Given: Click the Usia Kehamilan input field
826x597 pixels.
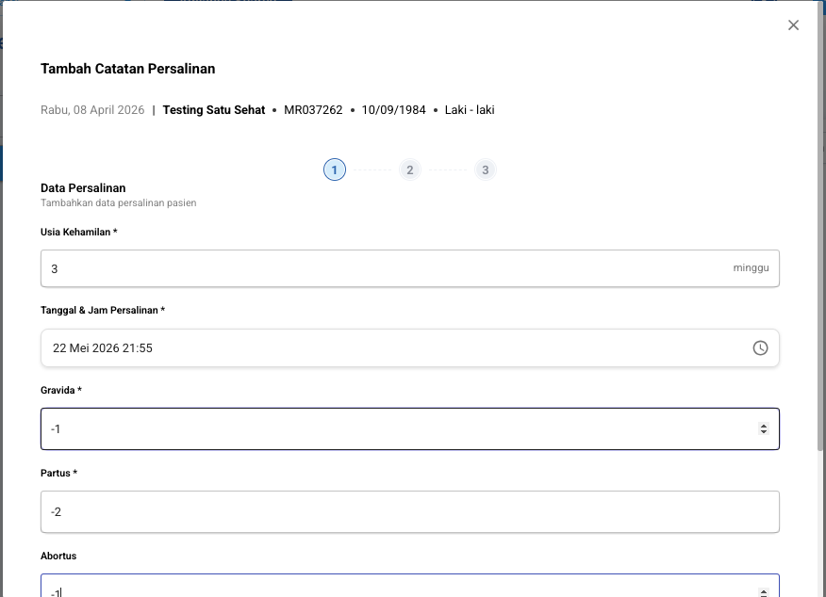Looking at the screenshot, I should (x=377, y=268).
